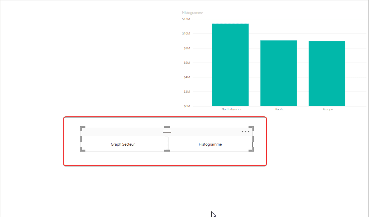Click the slicer's right edge middle handle
The image size is (370, 217).
[253, 139]
